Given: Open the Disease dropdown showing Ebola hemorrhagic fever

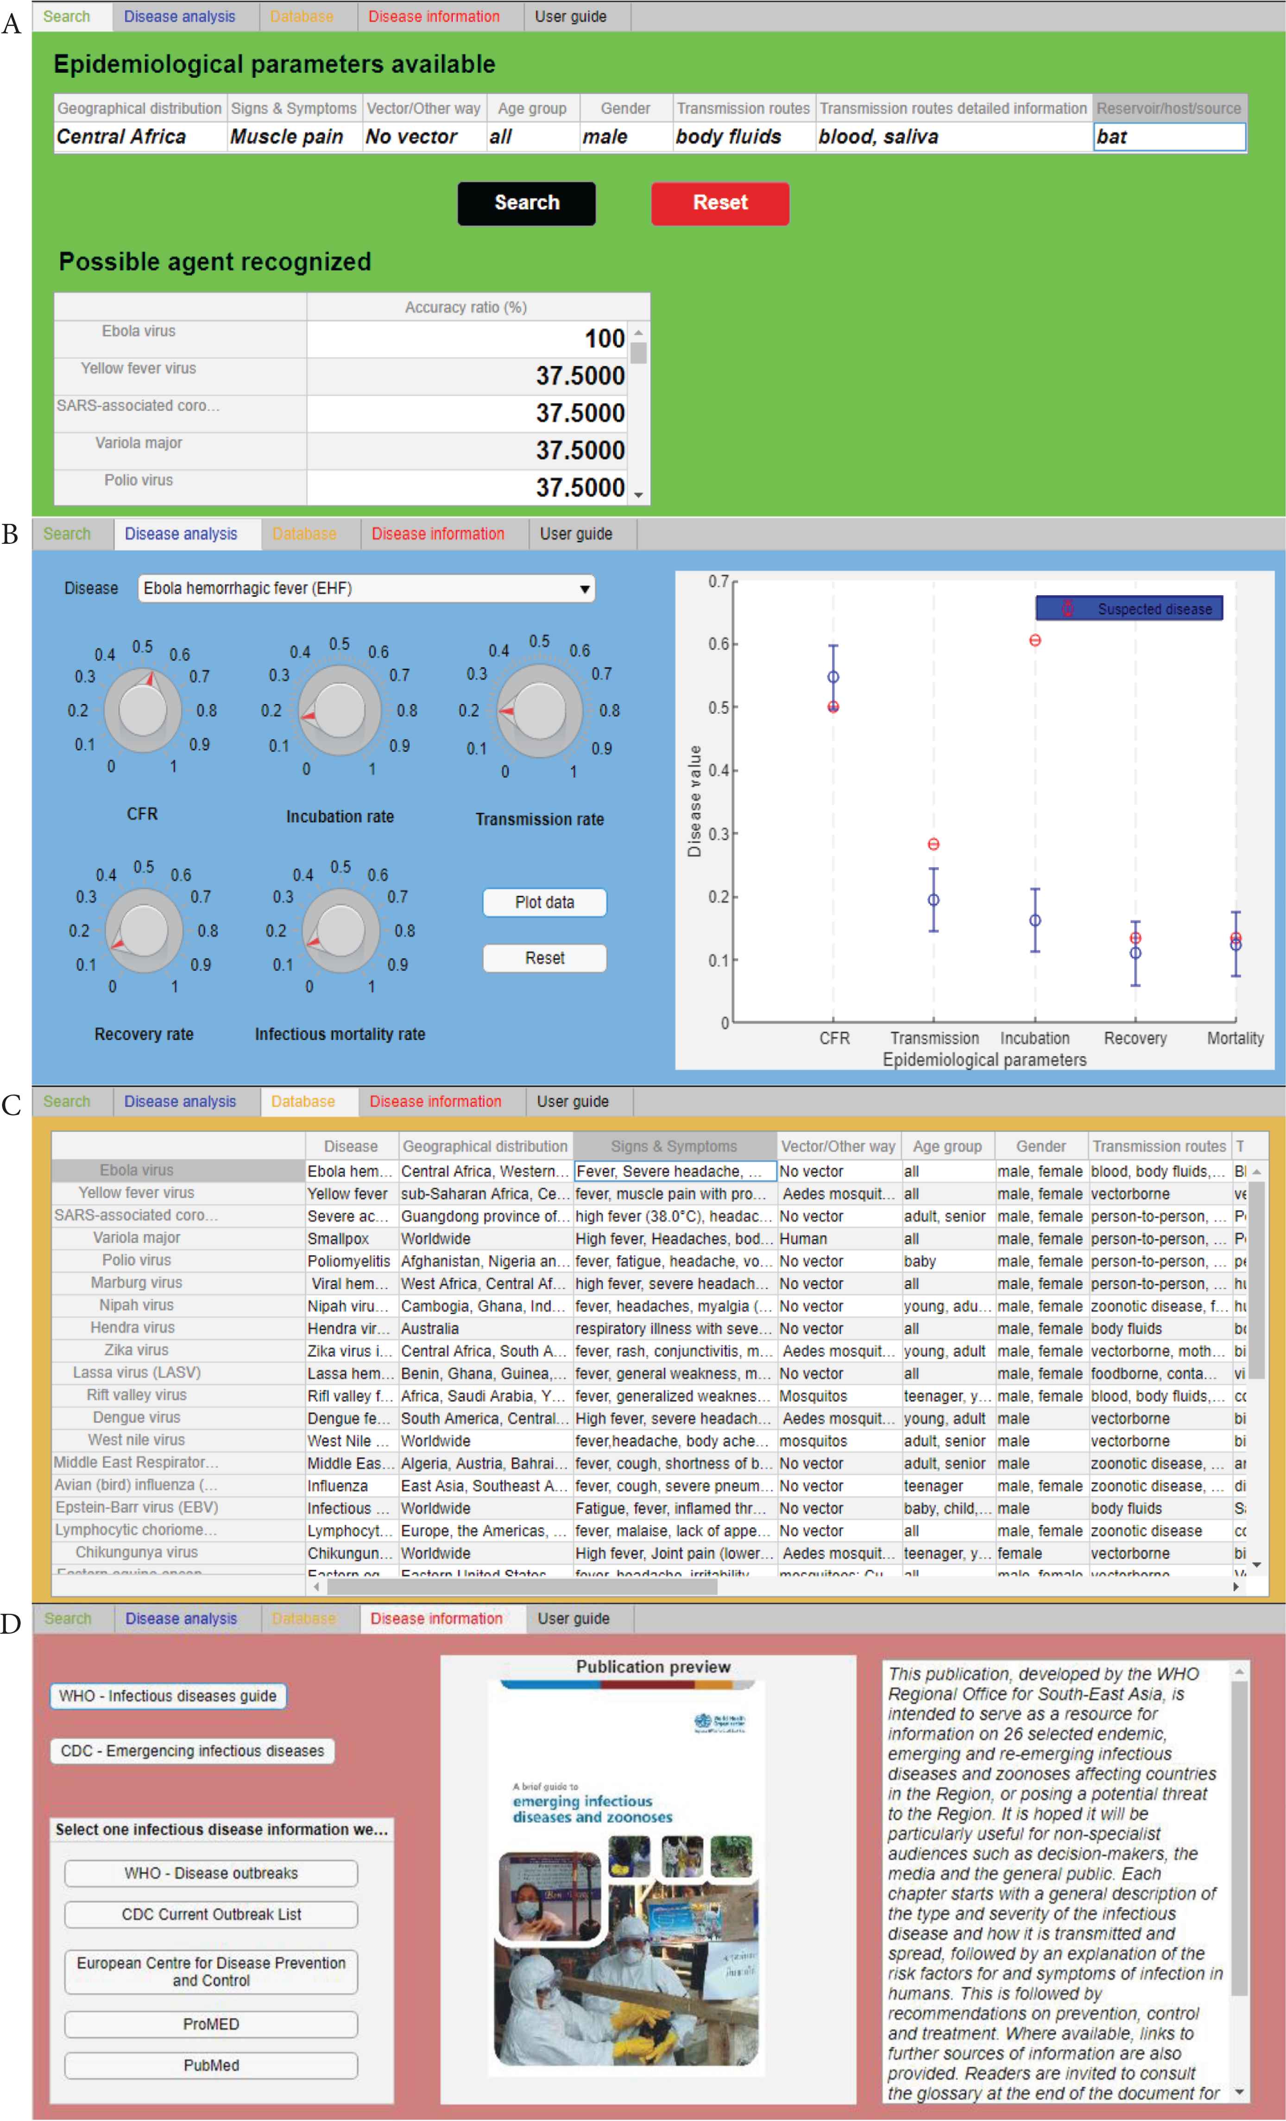Looking at the screenshot, I should tap(366, 589).
